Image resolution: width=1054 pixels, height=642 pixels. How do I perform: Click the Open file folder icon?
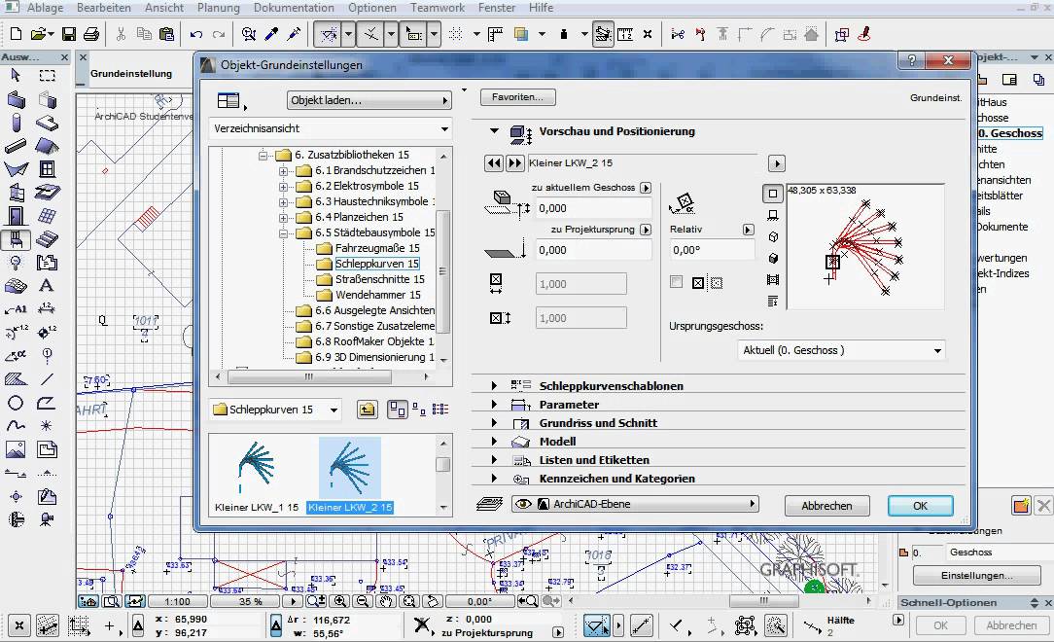point(39,34)
